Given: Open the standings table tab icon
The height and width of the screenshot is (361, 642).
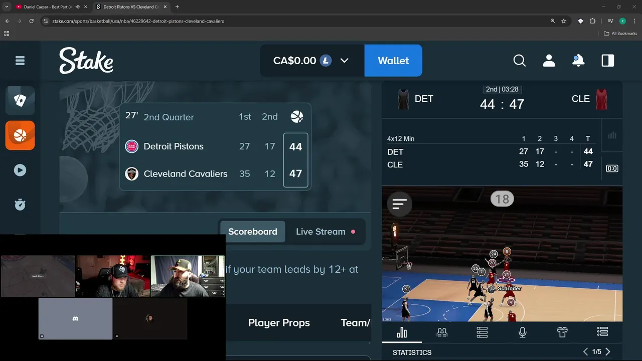Looking at the screenshot, I should point(482,332).
